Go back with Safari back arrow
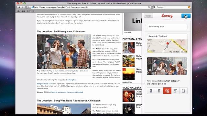This screenshot has width=207, height=116. tap(19, 7)
